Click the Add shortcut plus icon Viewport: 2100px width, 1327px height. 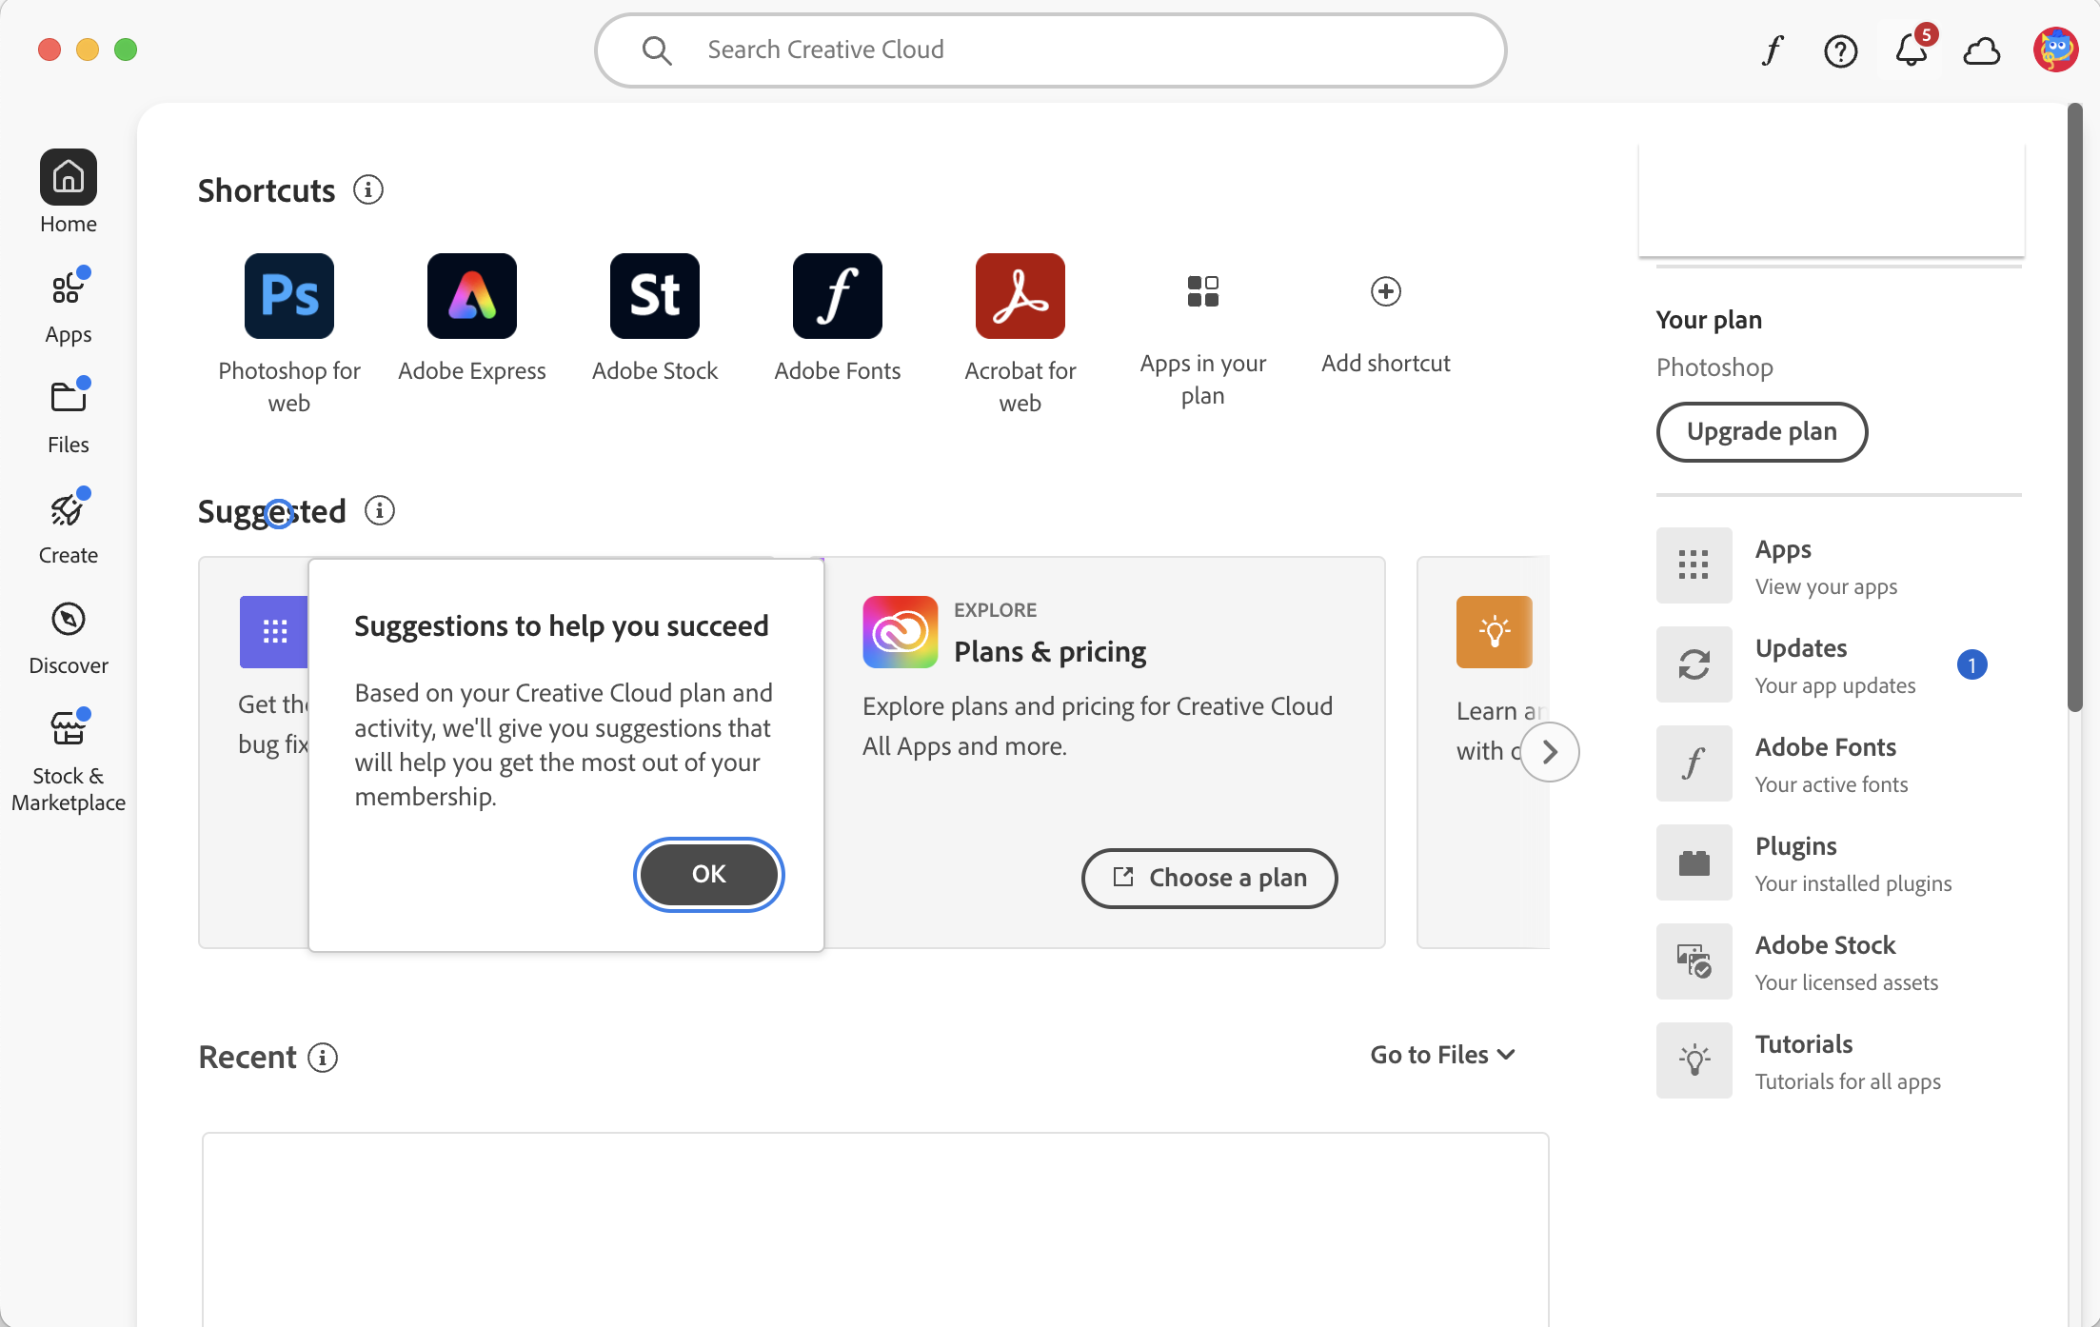click(x=1386, y=291)
